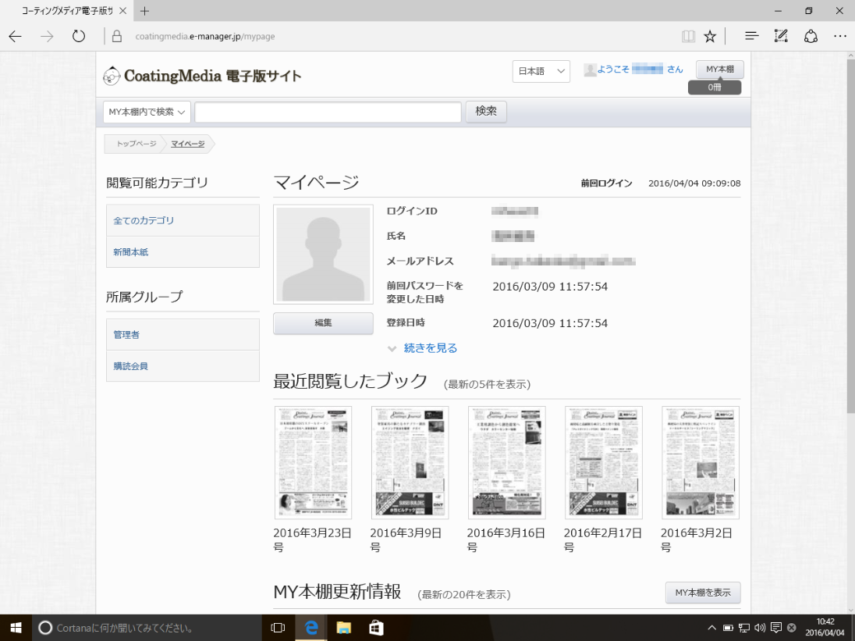
Task: Click the 検索 search button
Action: (486, 112)
